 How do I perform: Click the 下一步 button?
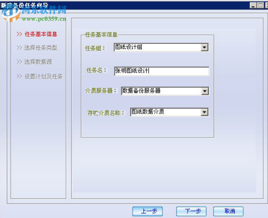point(191,211)
